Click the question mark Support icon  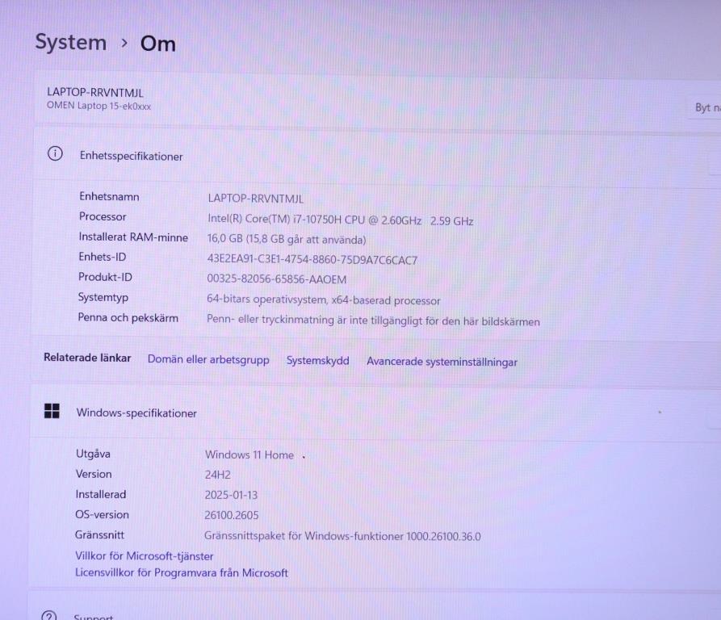[49, 616]
